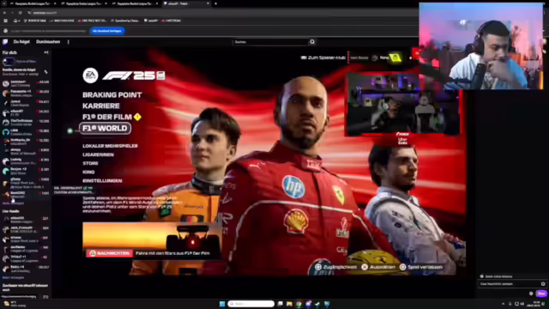
Task: Collapse the Für dich sidebar
Action: pyautogui.click(x=46, y=52)
